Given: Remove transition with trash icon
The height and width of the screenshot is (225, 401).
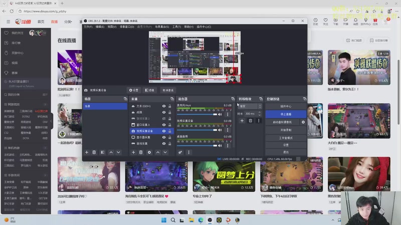Looking at the screenshot, I should click(250, 120).
